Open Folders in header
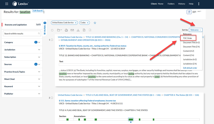The height and width of the screenshot is (124, 214). click(171, 4)
